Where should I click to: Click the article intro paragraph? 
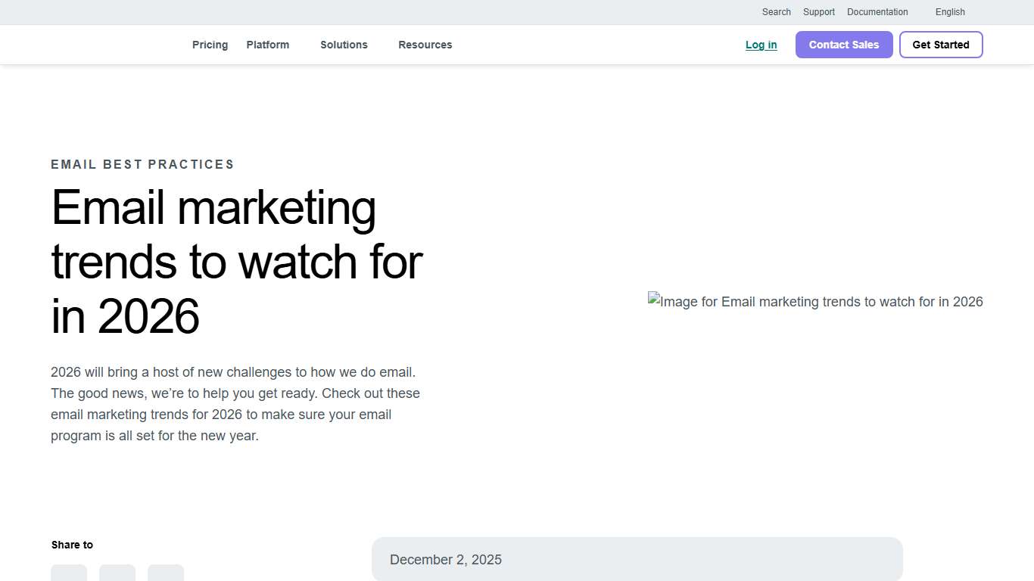(x=235, y=403)
